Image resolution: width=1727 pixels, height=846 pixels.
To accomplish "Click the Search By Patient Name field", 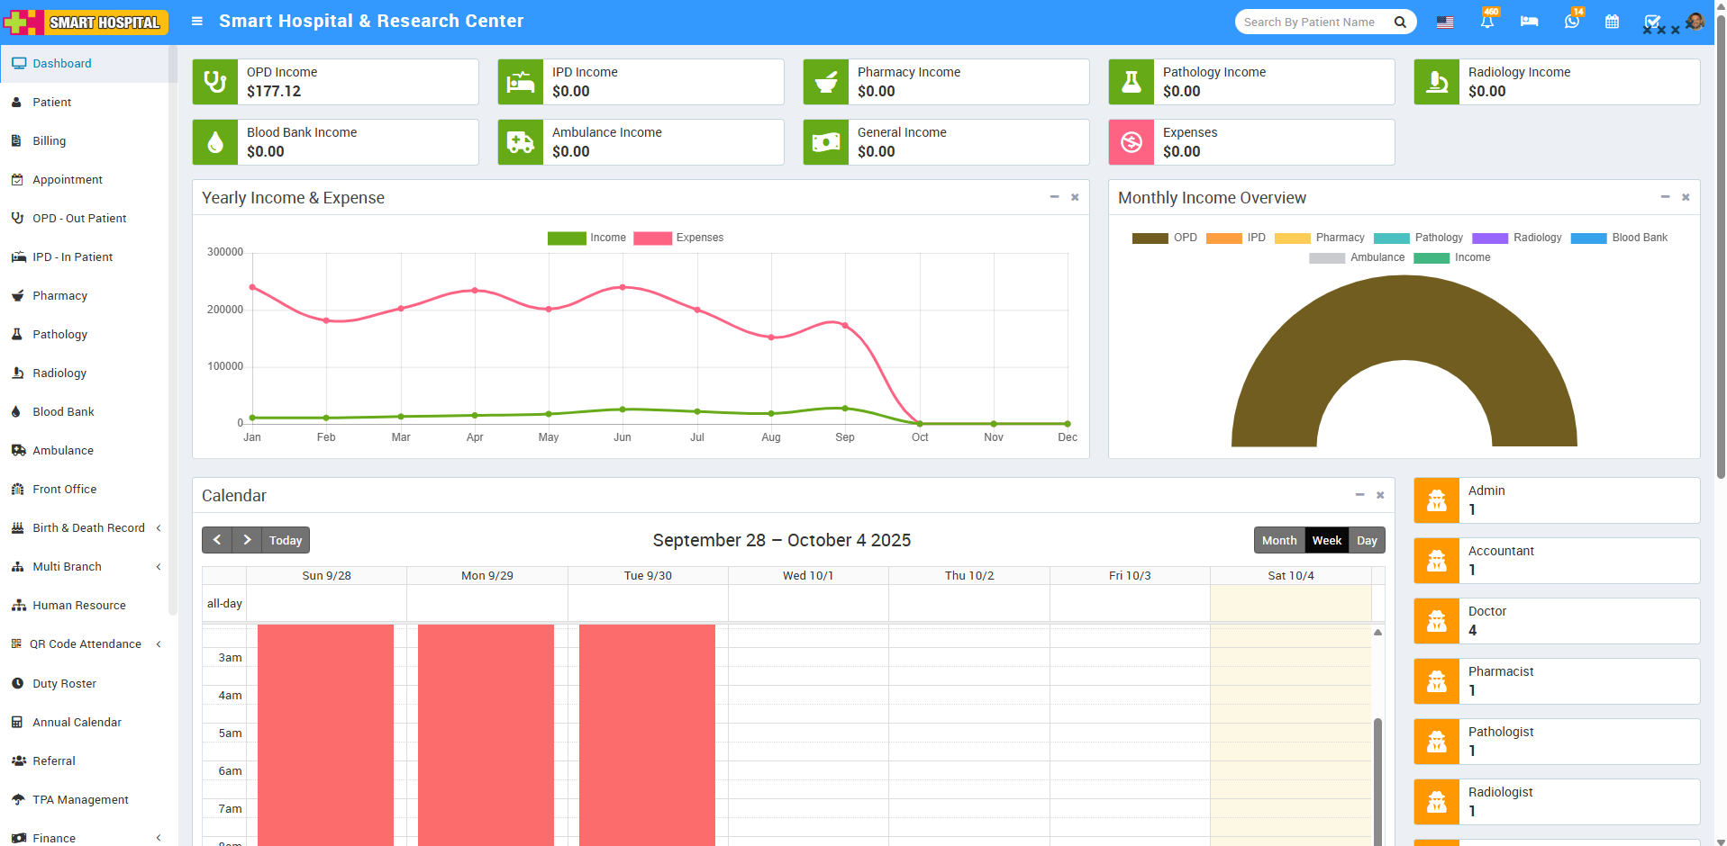I will point(1312,22).
